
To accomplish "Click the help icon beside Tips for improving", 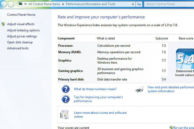I will pos(66,99).
